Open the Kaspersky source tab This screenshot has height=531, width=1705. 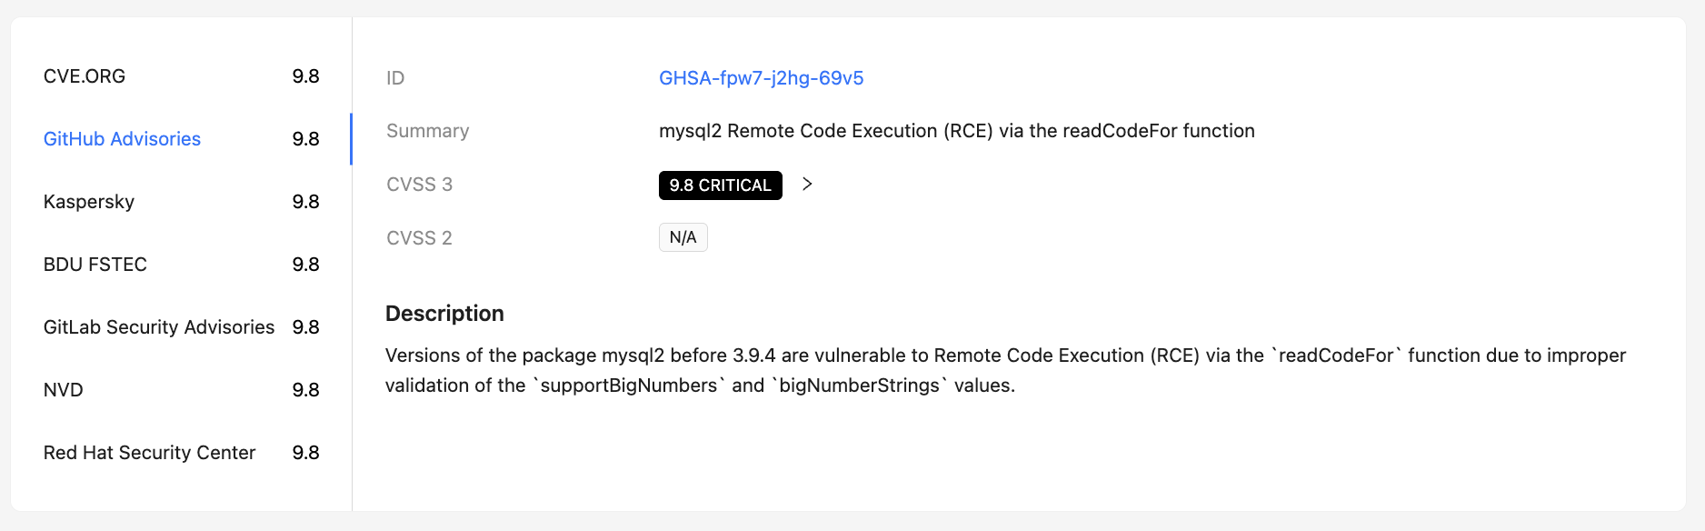89,202
